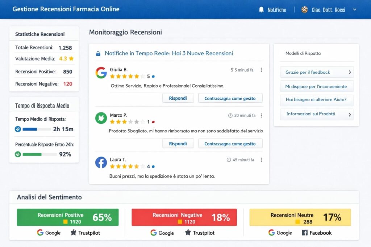Screen dimensions: 371x247
Task: Click the Facebook icon under Recensioni Neutre
Action: (305, 233)
